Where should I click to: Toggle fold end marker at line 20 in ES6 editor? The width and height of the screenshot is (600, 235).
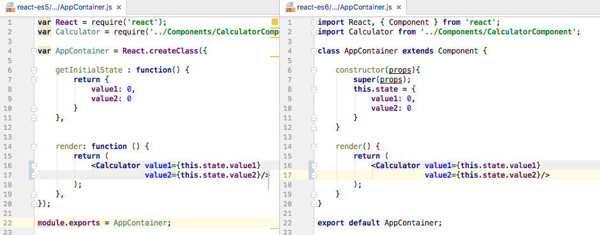point(314,204)
